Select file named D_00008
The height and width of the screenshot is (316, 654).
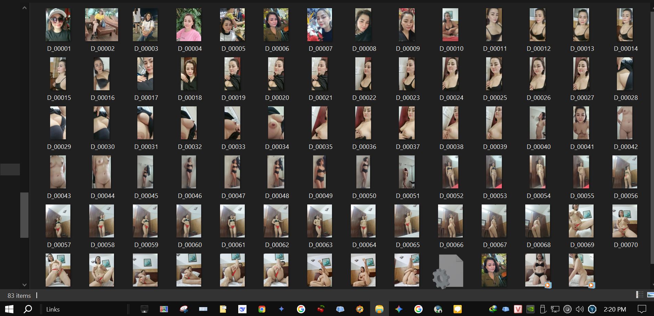(x=363, y=30)
